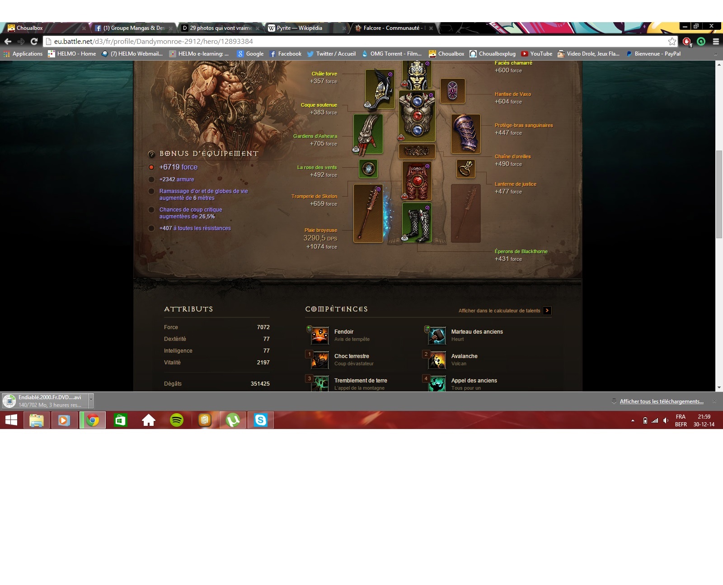Click the Protège-bras sanguinaires bracers icon

pos(465,134)
